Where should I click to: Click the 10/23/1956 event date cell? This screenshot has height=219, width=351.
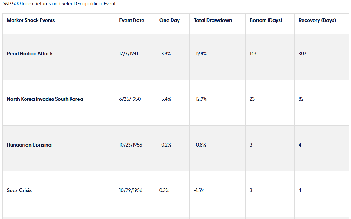131,145
